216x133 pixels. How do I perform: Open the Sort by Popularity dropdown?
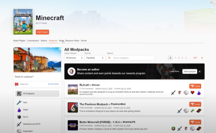pyautogui.click(x=95, y=58)
